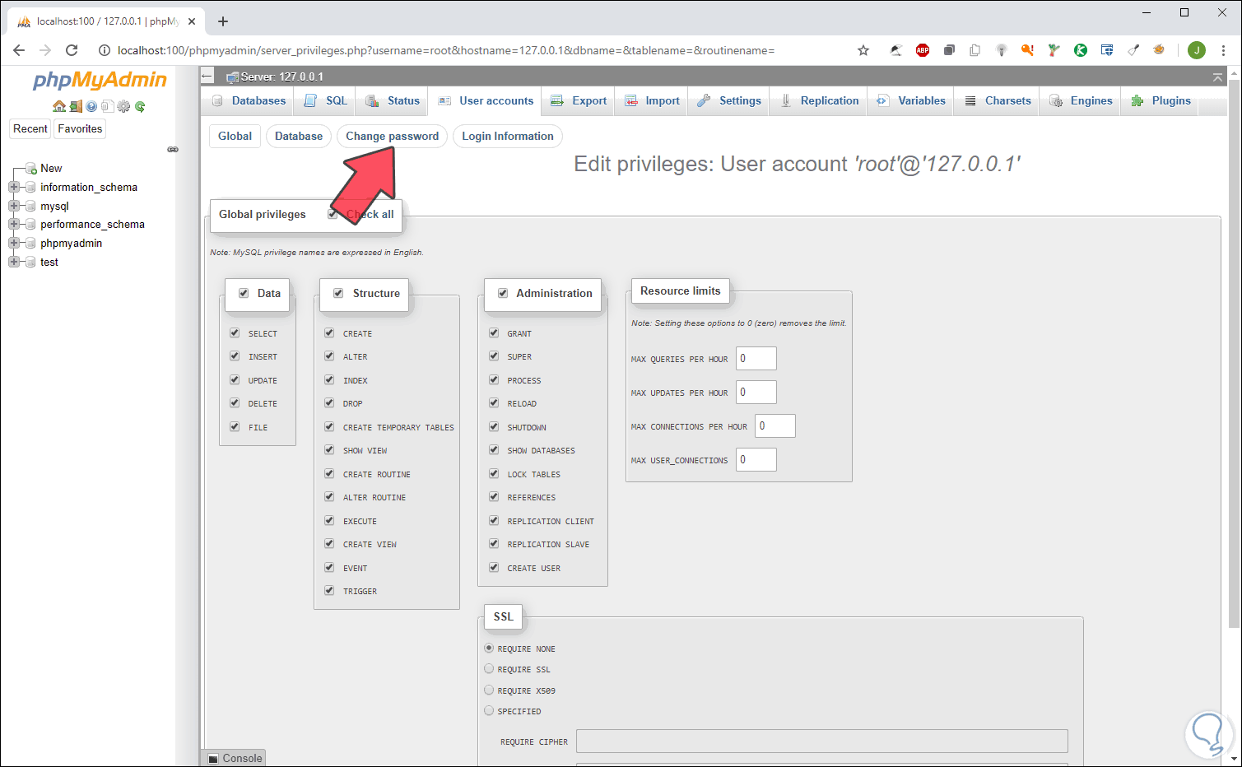Open the Export tab
This screenshot has height=767, width=1242.
coord(579,101)
